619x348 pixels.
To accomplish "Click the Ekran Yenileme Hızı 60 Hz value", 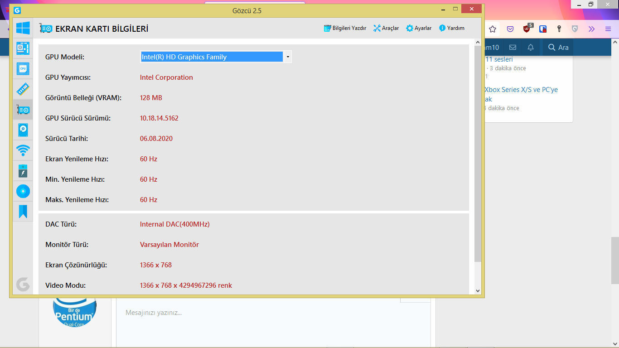I will [x=149, y=159].
